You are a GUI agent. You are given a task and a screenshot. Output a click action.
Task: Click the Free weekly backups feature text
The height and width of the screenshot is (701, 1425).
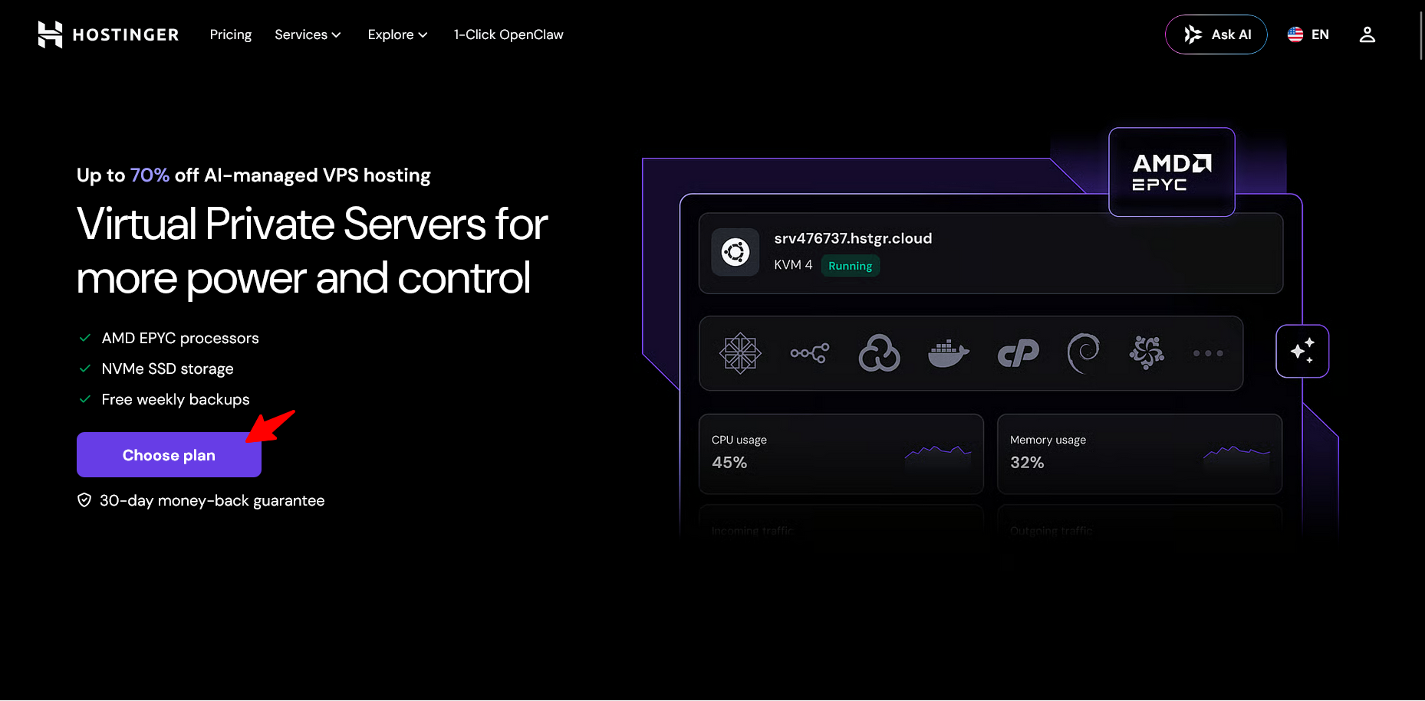[176, 399]
